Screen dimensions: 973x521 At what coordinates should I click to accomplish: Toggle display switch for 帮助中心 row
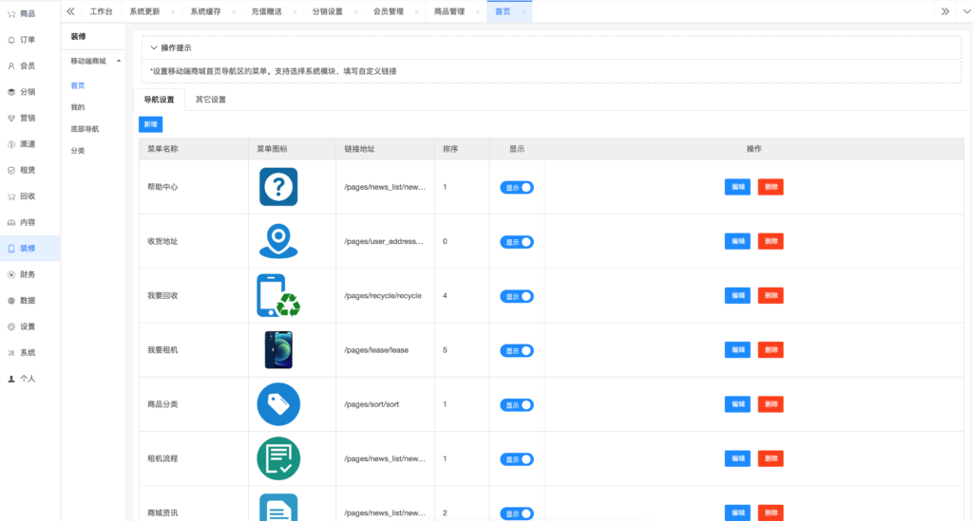pos(516,188)
